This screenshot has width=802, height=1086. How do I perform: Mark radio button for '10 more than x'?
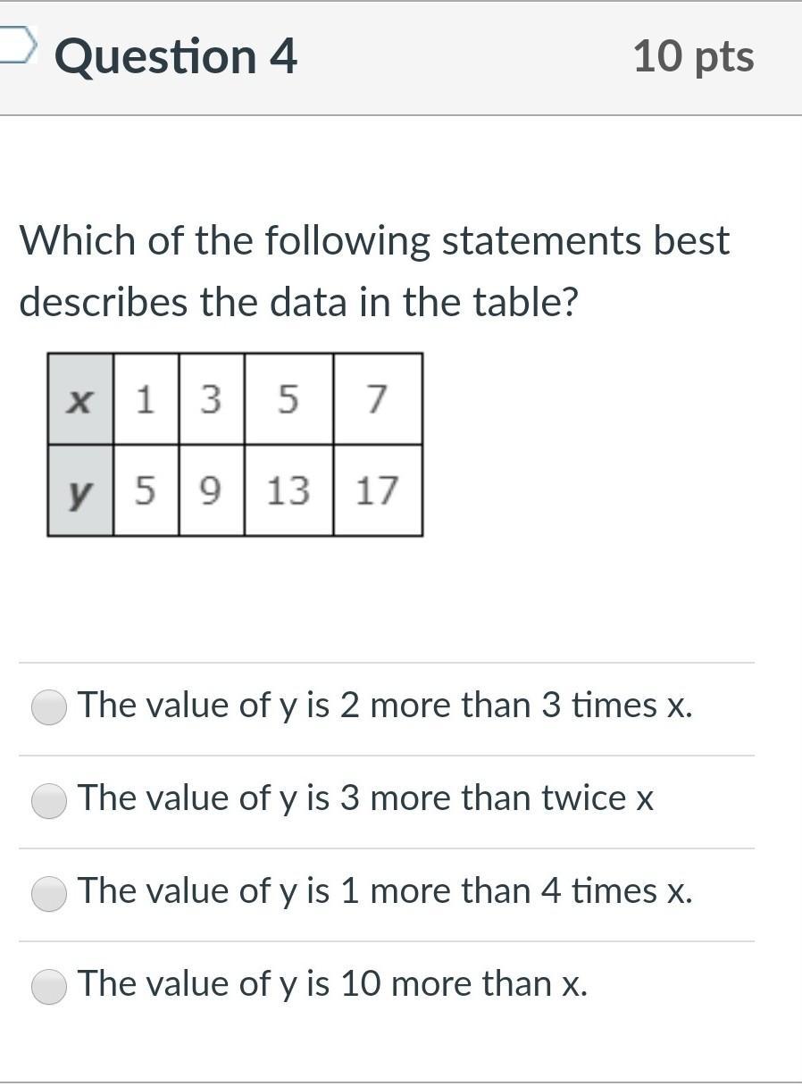pyautogui.click(x=49, y=986)
